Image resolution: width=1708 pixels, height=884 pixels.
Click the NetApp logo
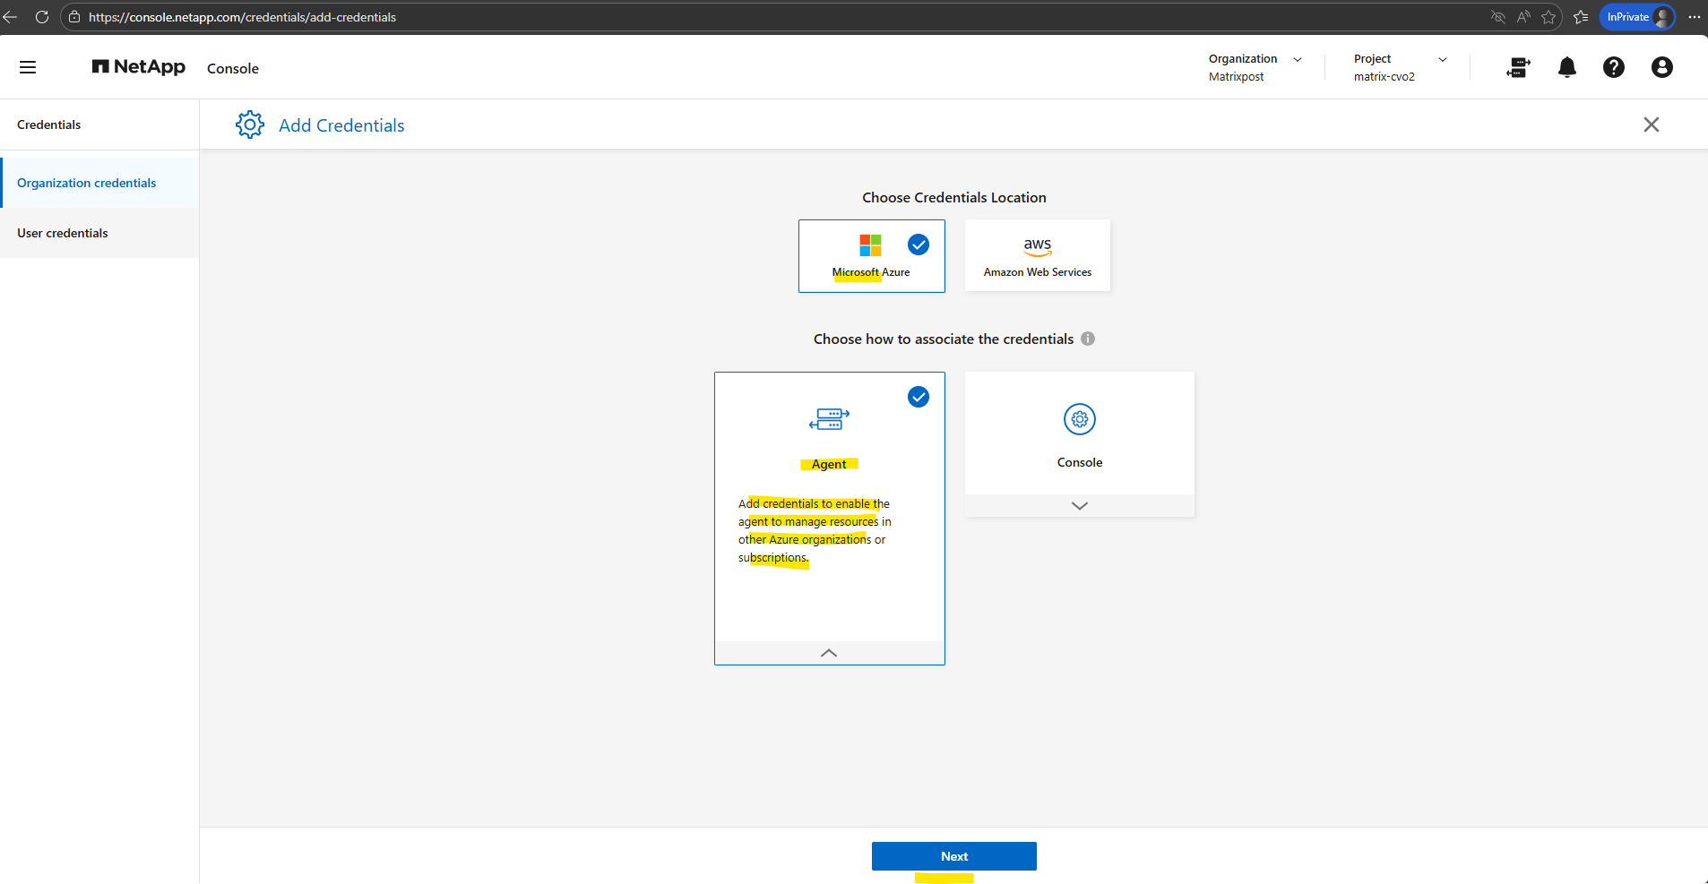[139, 67]
